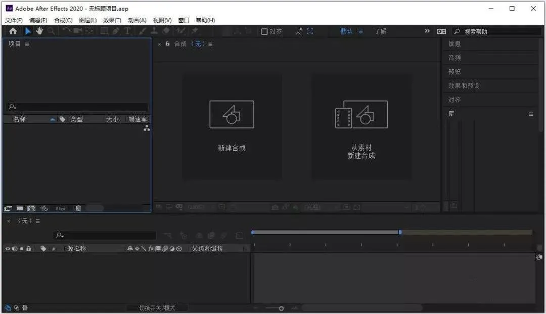The image size is (546, 314).
Task: Click the 搜索帮助 search field
Action: click(497, 32)
